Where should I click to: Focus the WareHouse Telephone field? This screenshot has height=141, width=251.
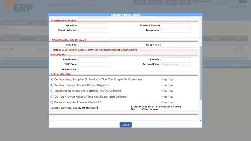(x=176, y=30)
